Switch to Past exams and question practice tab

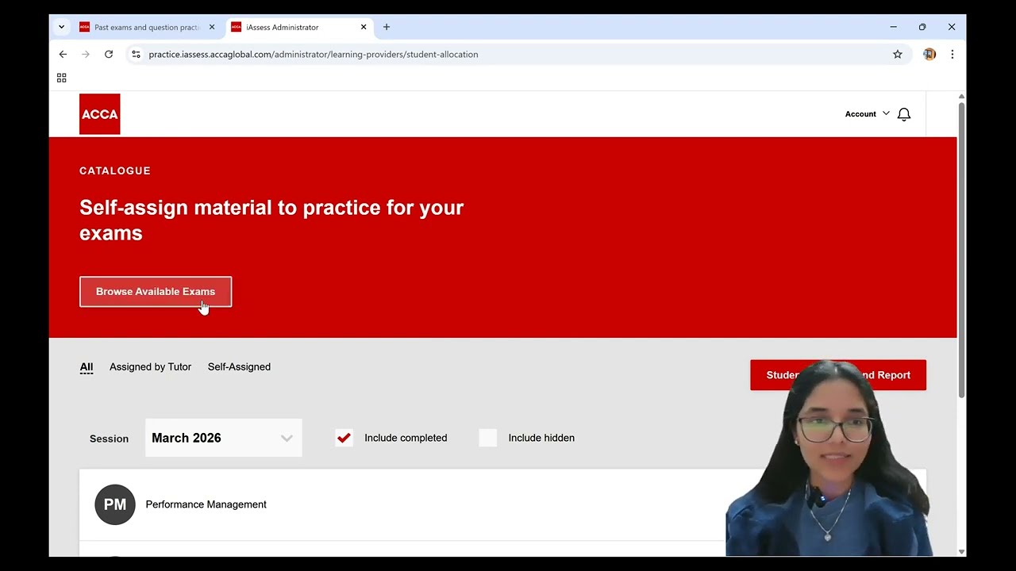coord(147,27)
